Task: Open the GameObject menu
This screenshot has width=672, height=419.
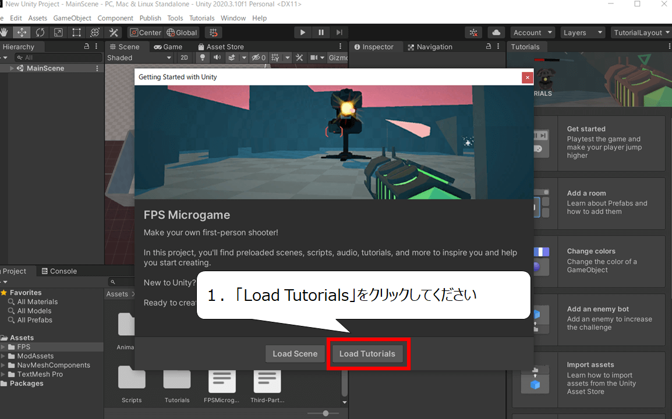Action: point(72,18)
